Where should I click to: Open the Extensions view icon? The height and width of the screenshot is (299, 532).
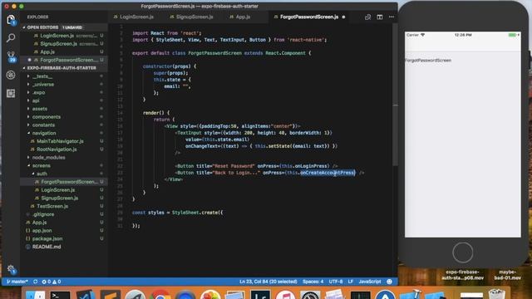point(11,93)
